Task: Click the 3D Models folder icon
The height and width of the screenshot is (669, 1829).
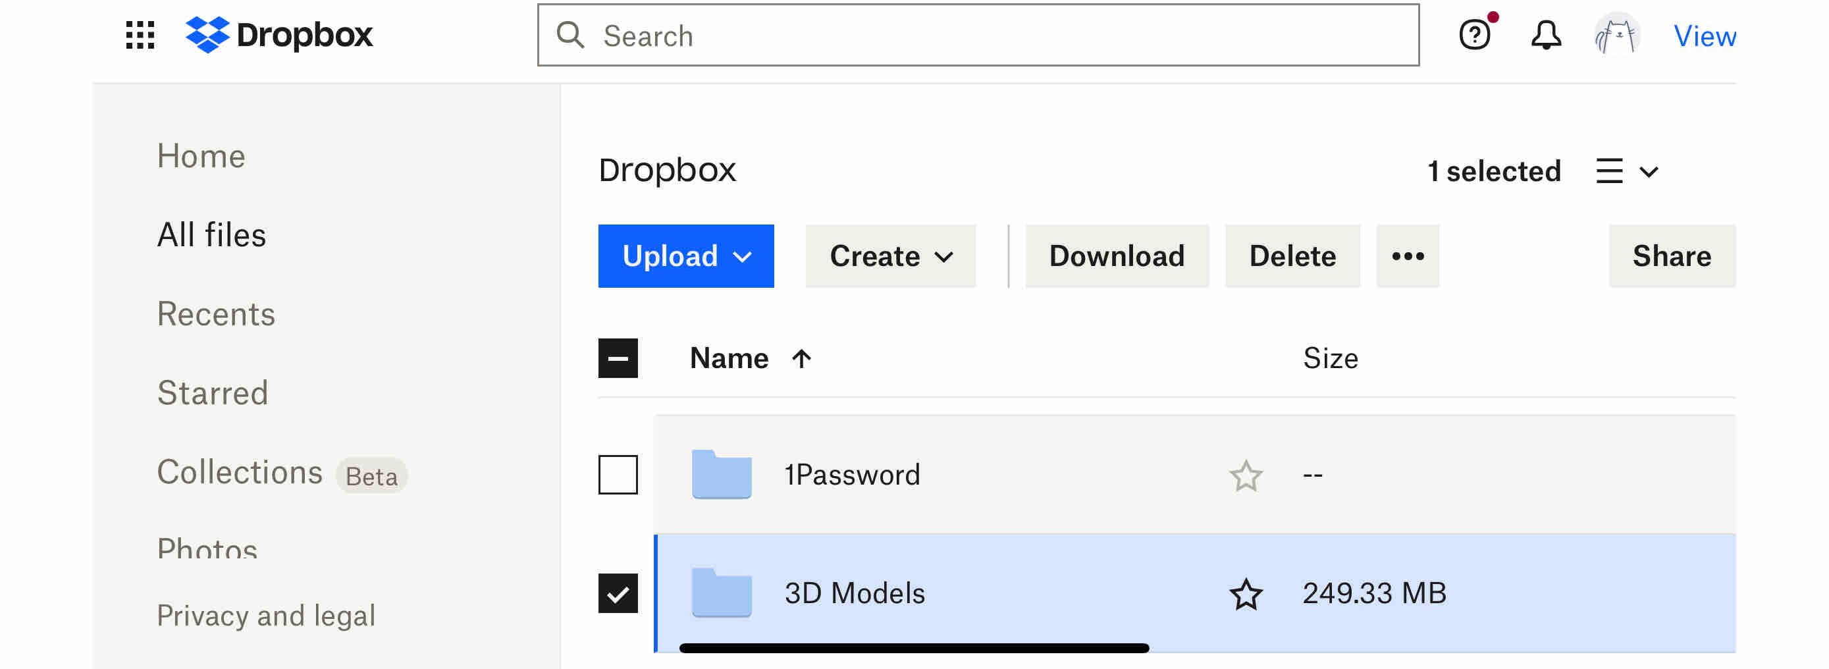Action: point(722,593)
